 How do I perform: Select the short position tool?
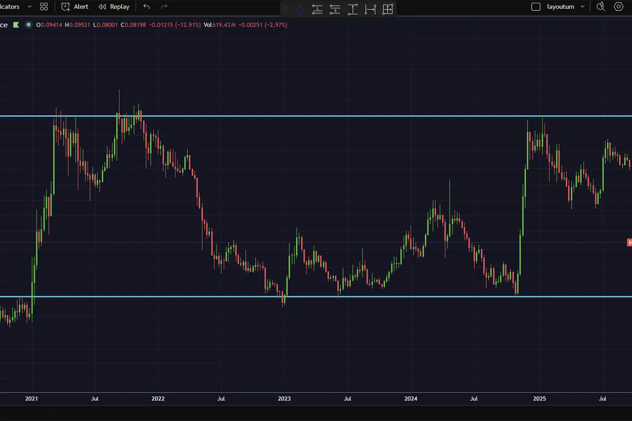tap(335, 9)
